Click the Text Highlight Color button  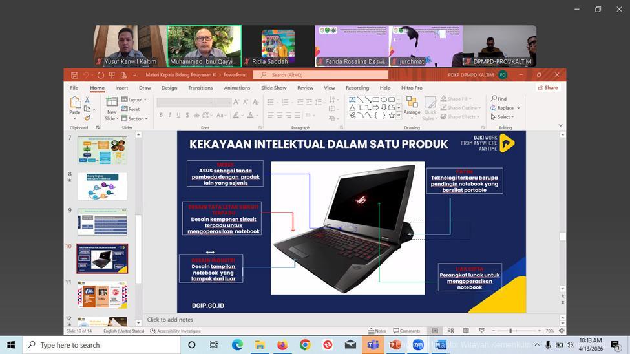click(x=235, y=115)
